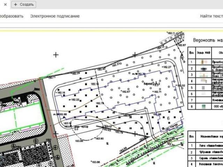
Task: Click position 7 cell in upper table
Action: 192,100
